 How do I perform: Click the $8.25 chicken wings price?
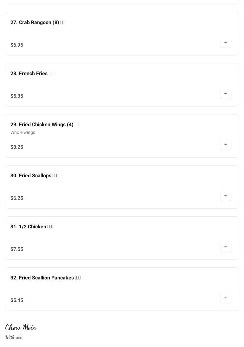coord(17,147)
